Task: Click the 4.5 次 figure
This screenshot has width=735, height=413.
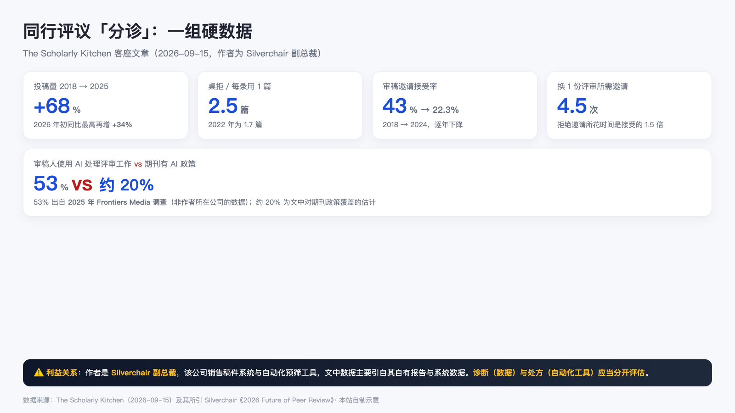Action: [x=577, y=106]
